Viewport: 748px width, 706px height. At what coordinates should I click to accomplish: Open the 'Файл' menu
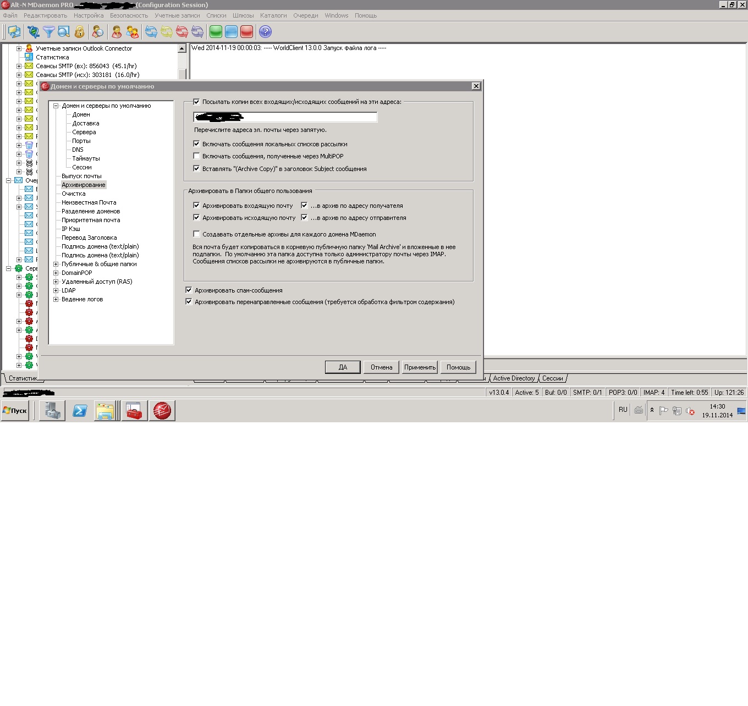10,15
